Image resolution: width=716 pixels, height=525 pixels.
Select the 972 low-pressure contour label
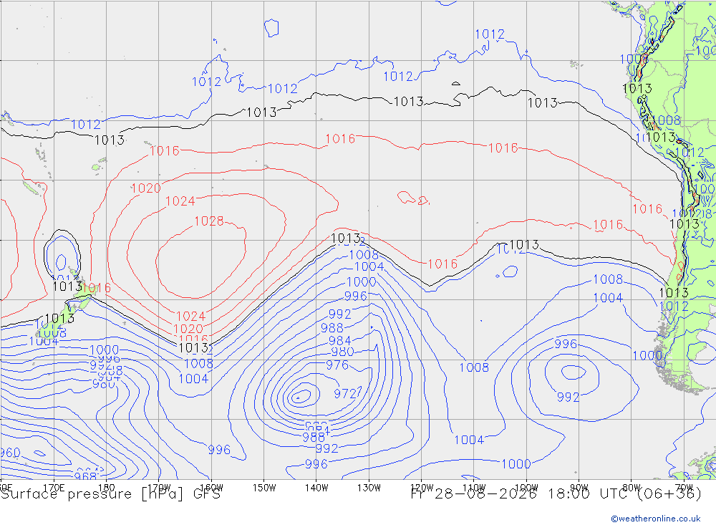coord(346,394)
